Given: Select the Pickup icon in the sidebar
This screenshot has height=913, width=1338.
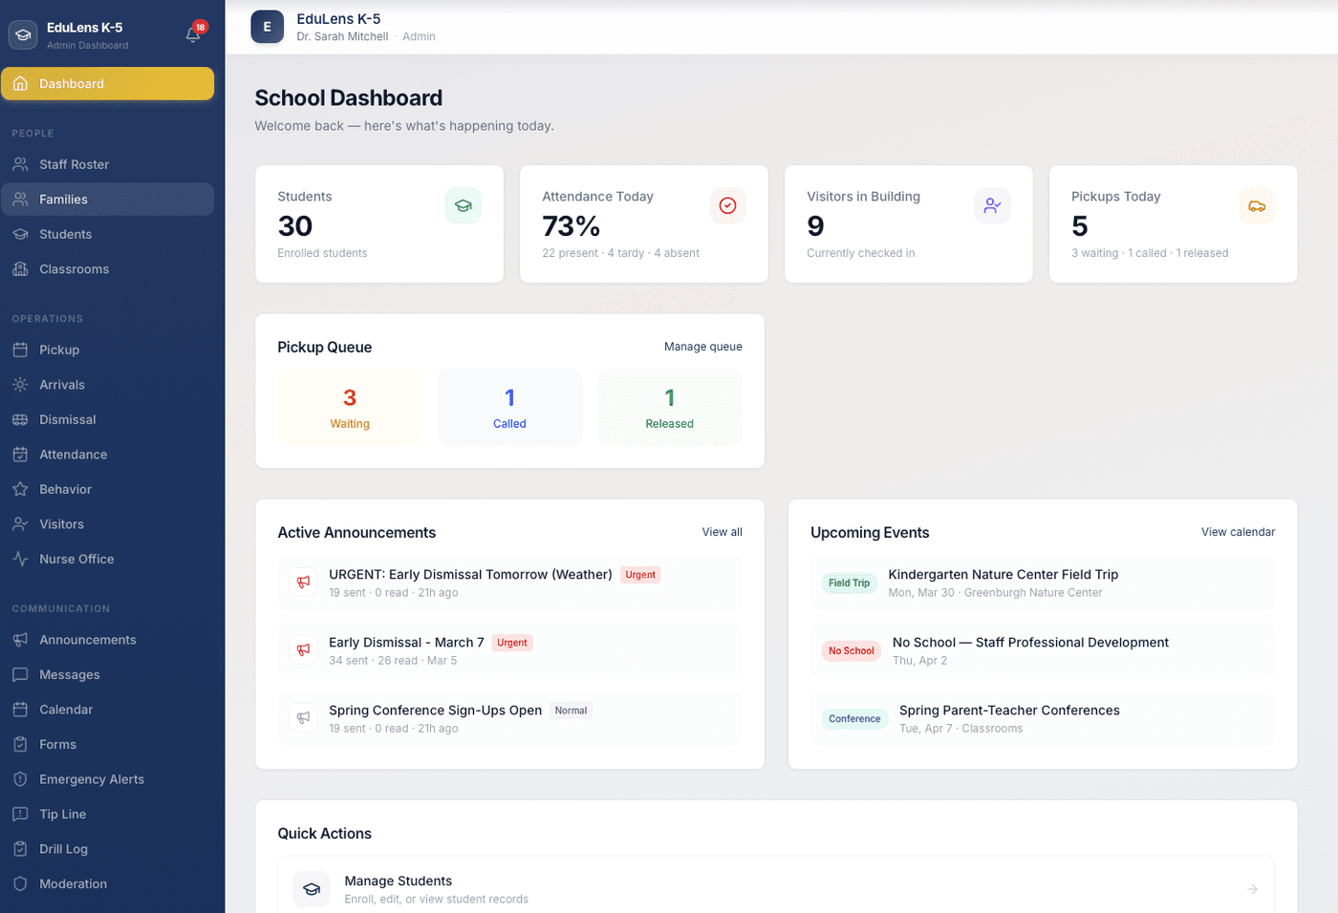Looking at the screenshot, I should point(20,350).
